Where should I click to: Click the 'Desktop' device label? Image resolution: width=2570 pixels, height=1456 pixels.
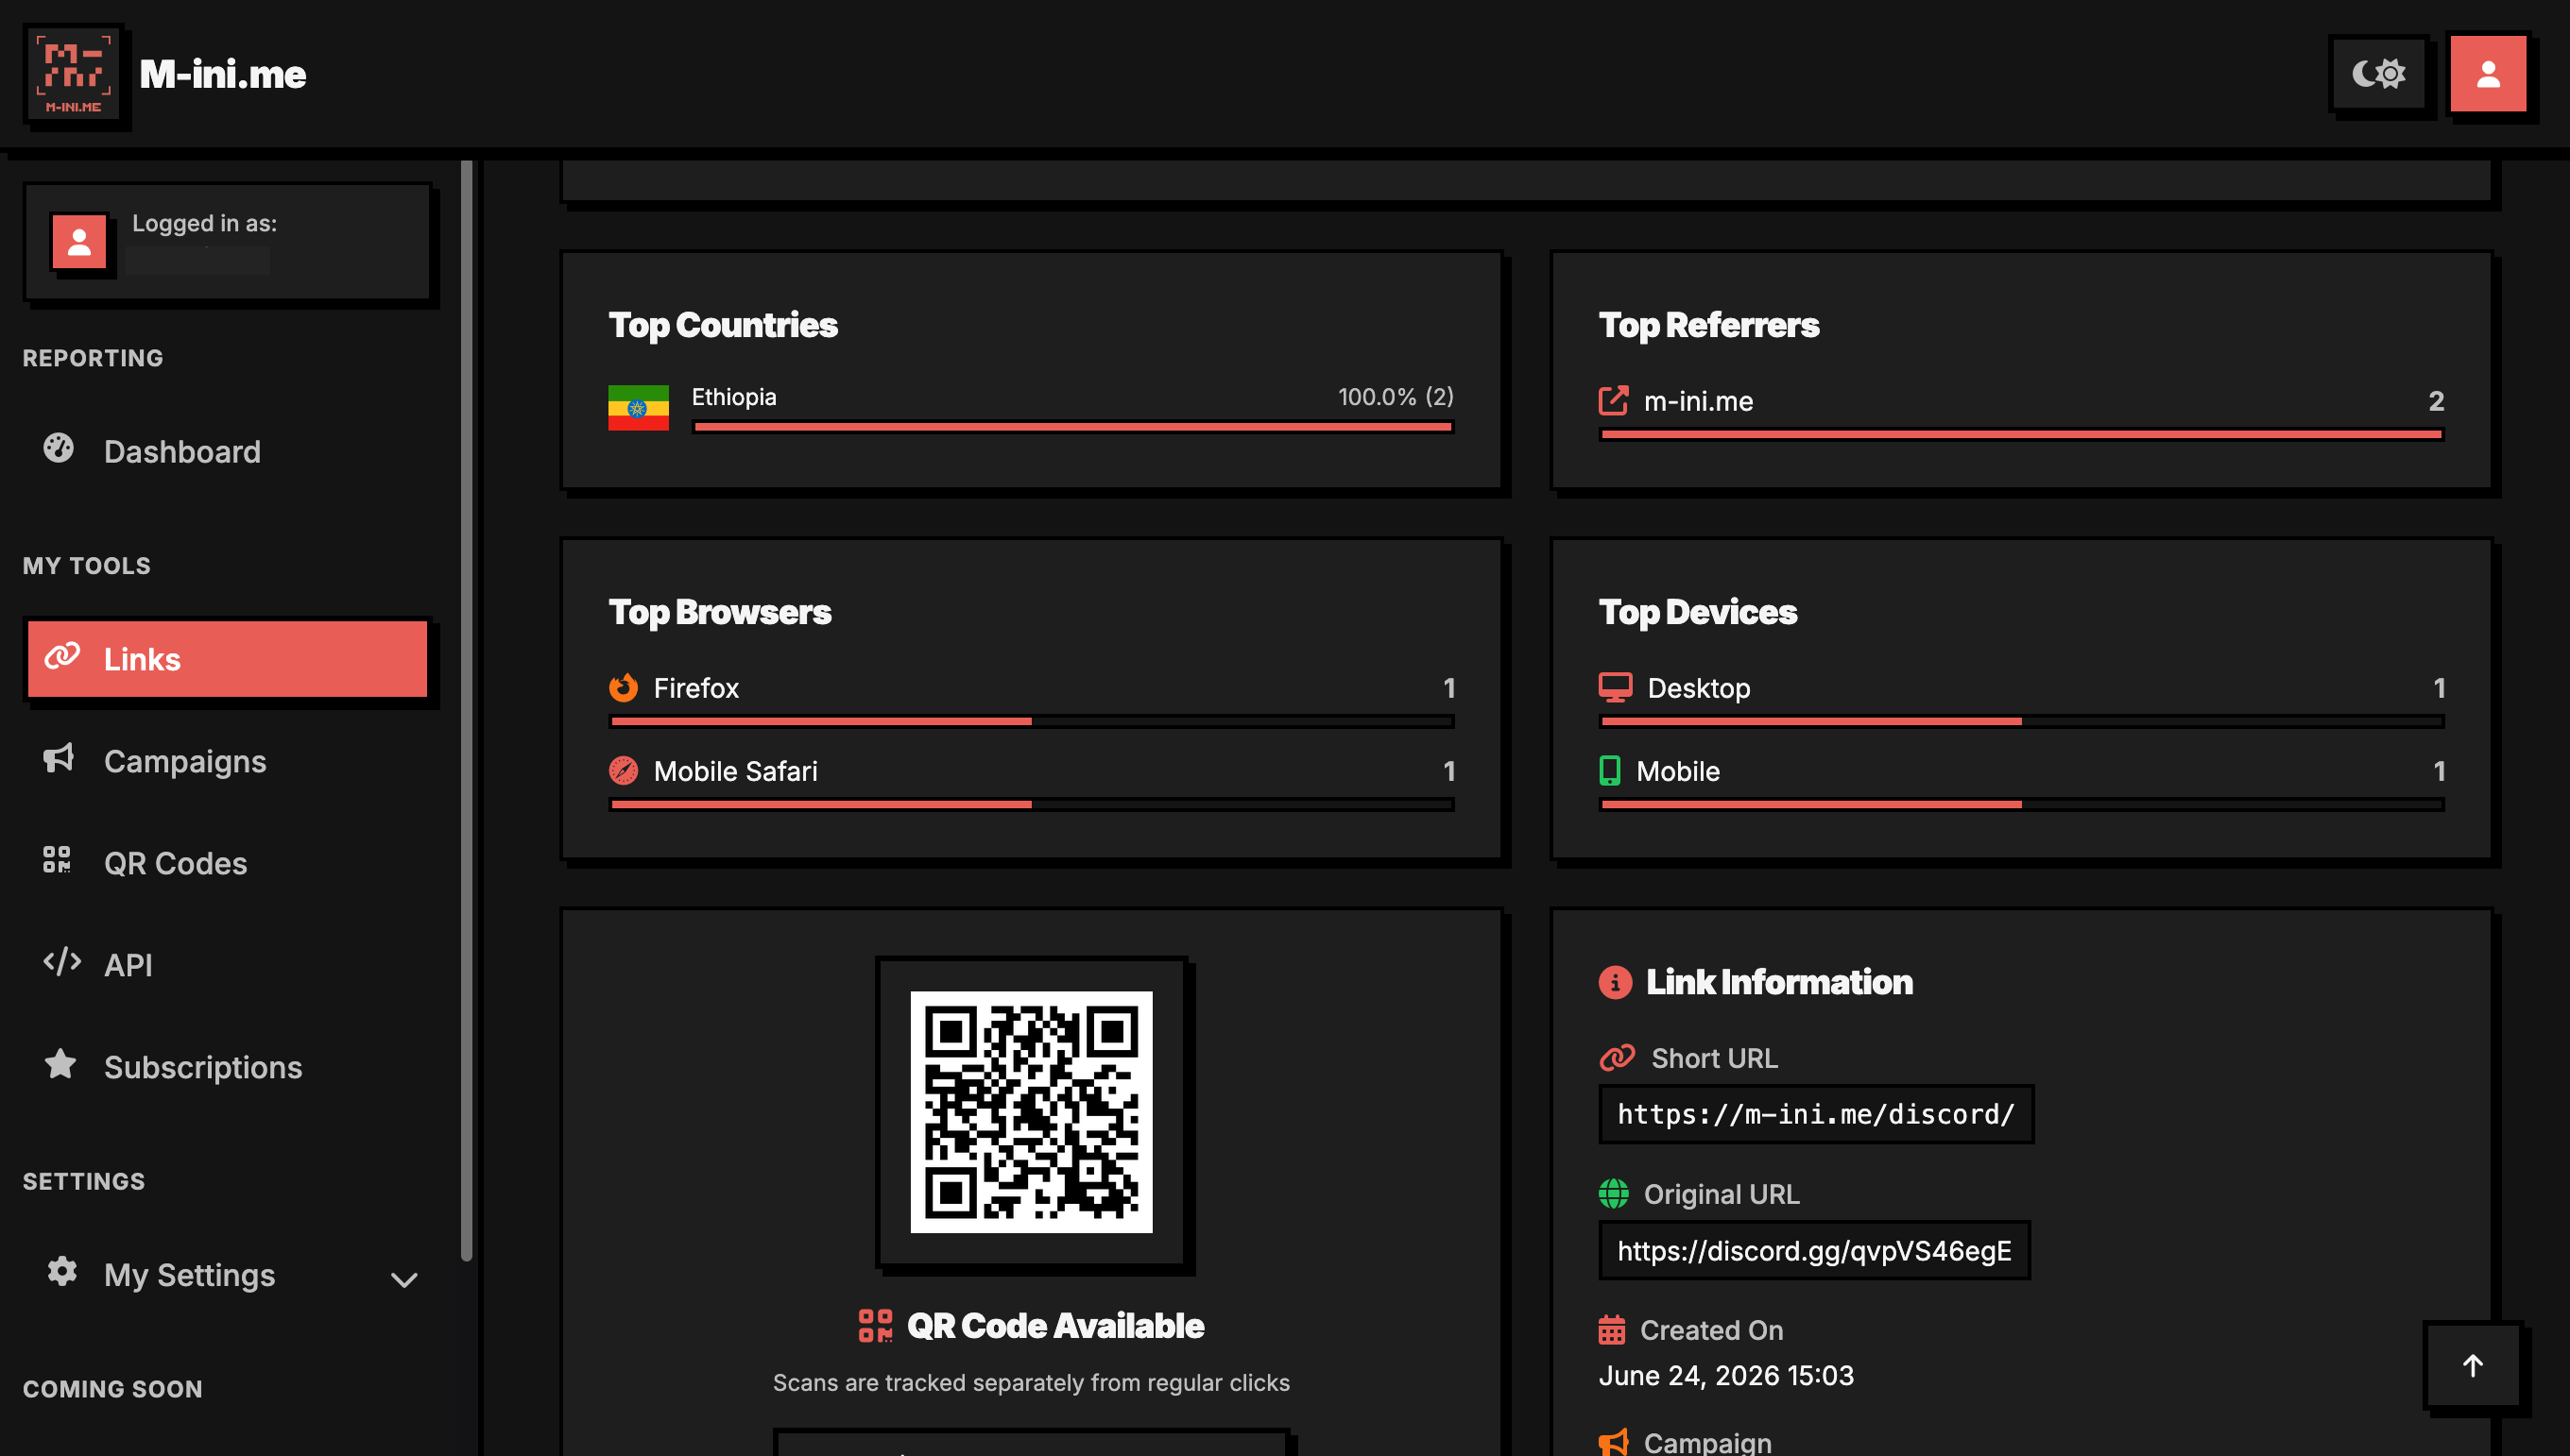coord(1699,688)
